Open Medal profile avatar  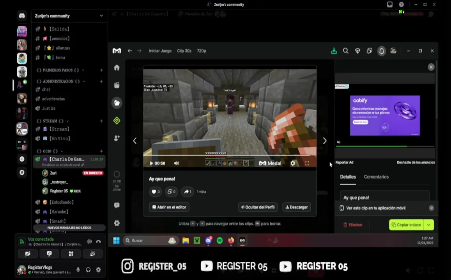(x=393, y=51)
